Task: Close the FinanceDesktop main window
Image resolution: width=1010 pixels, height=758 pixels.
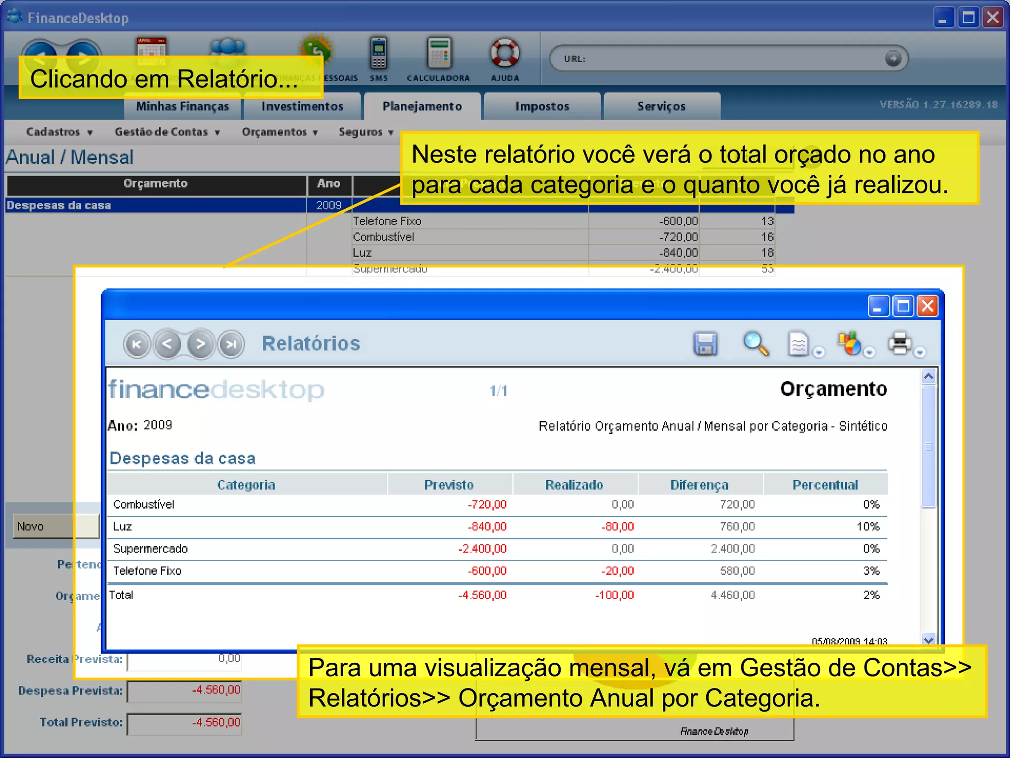Action: pyautogui.click(x=993, y=18)
